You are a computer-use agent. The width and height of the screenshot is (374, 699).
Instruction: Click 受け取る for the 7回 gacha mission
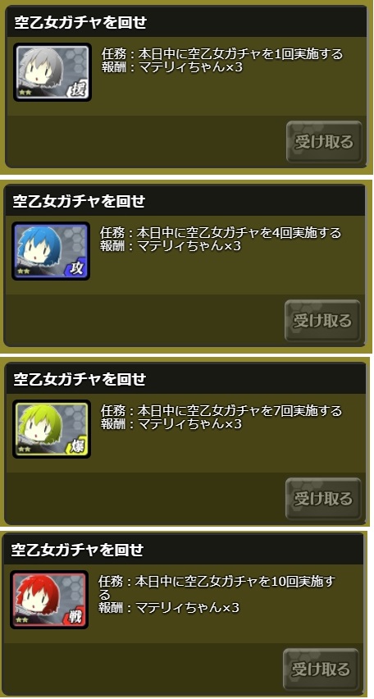coord(323,498)
